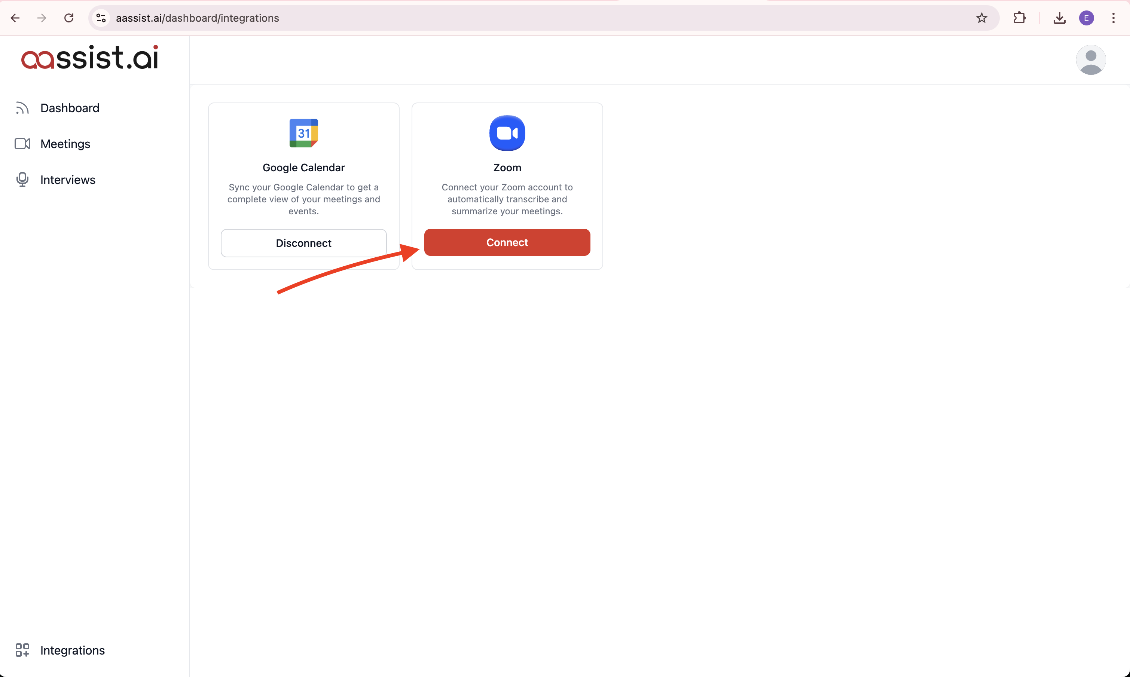Go forward to next page

[42, 18]
